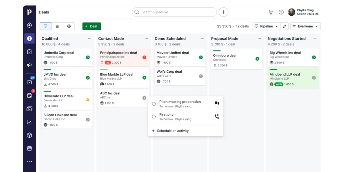The image size is (342, 172).
Task: Open the help question mark icon
Action: (281, 12)
